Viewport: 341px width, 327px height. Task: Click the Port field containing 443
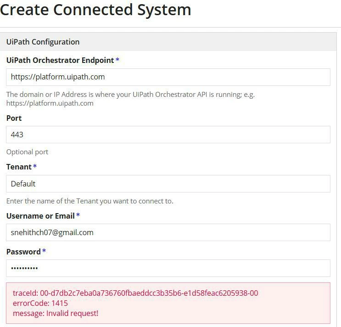pos(168,135)
